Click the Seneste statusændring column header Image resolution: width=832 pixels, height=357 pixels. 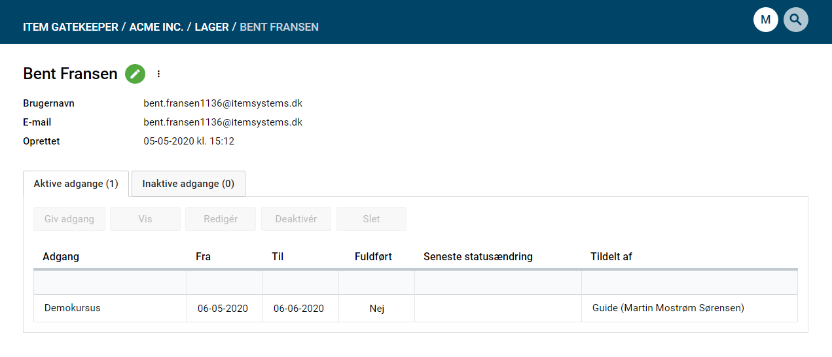[478, 256]
